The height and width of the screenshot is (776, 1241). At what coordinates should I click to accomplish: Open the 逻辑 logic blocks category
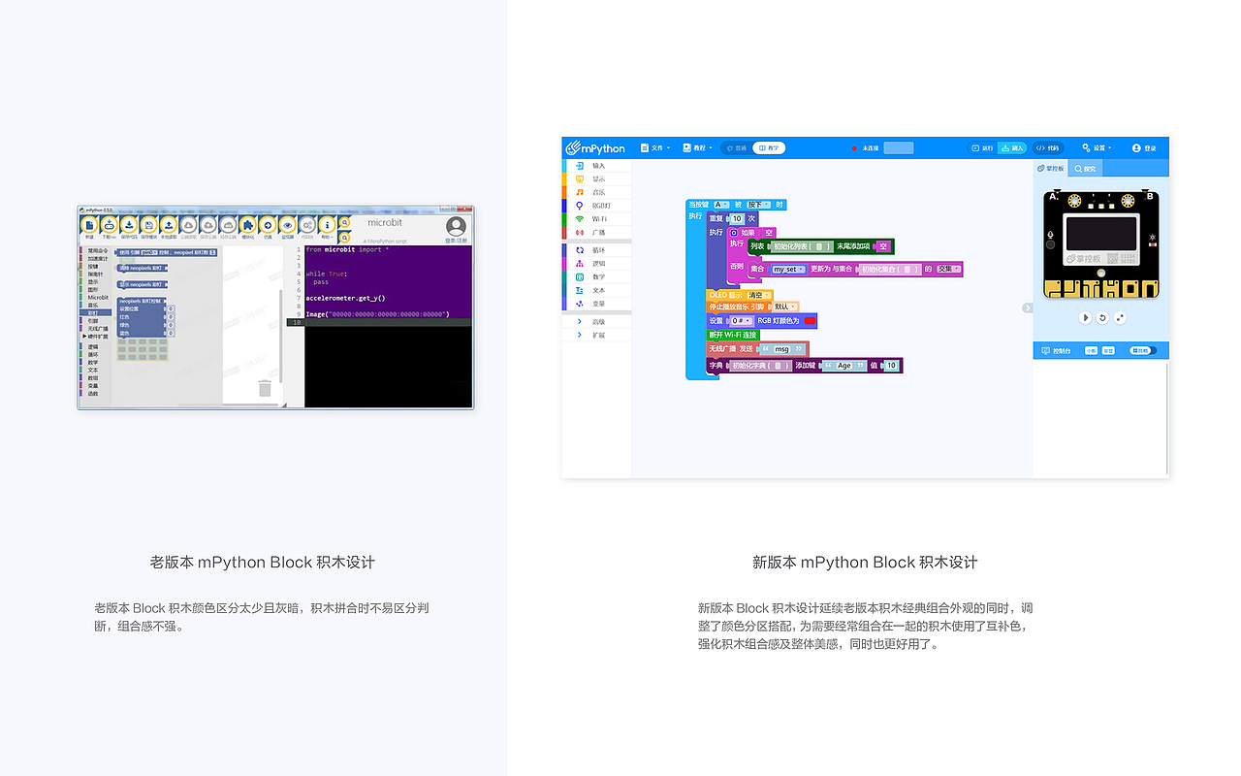[596, 263]
